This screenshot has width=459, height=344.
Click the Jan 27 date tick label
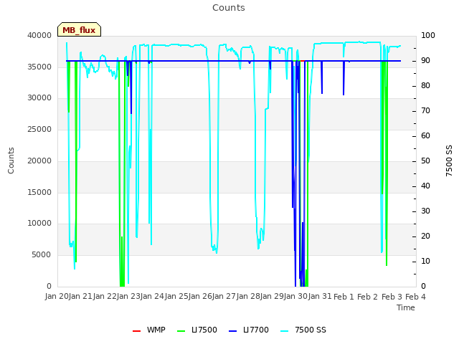coord(224,297)
